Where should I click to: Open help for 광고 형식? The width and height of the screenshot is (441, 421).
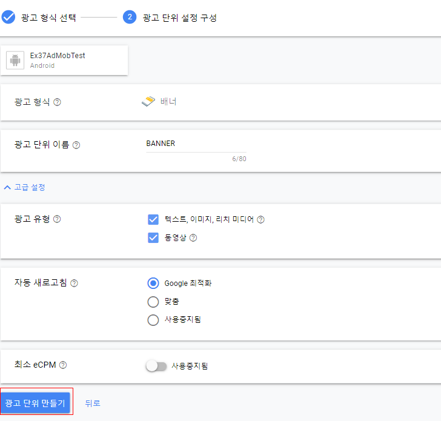pyautogui.click(x=57, y=102)
